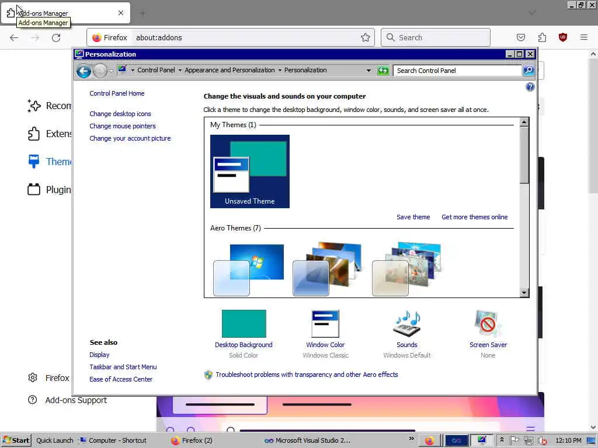The image size is (598, 448).
Task: Open Ease of Access Center link
Action: [120, 379]
